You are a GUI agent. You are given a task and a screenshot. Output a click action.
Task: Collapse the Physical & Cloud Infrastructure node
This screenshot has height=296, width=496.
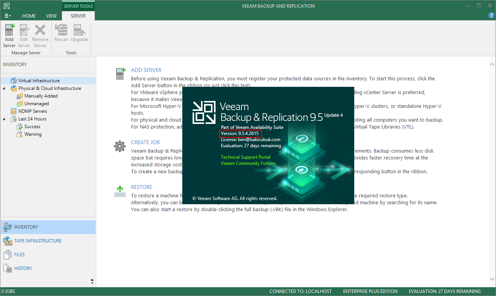coord(4,88)
